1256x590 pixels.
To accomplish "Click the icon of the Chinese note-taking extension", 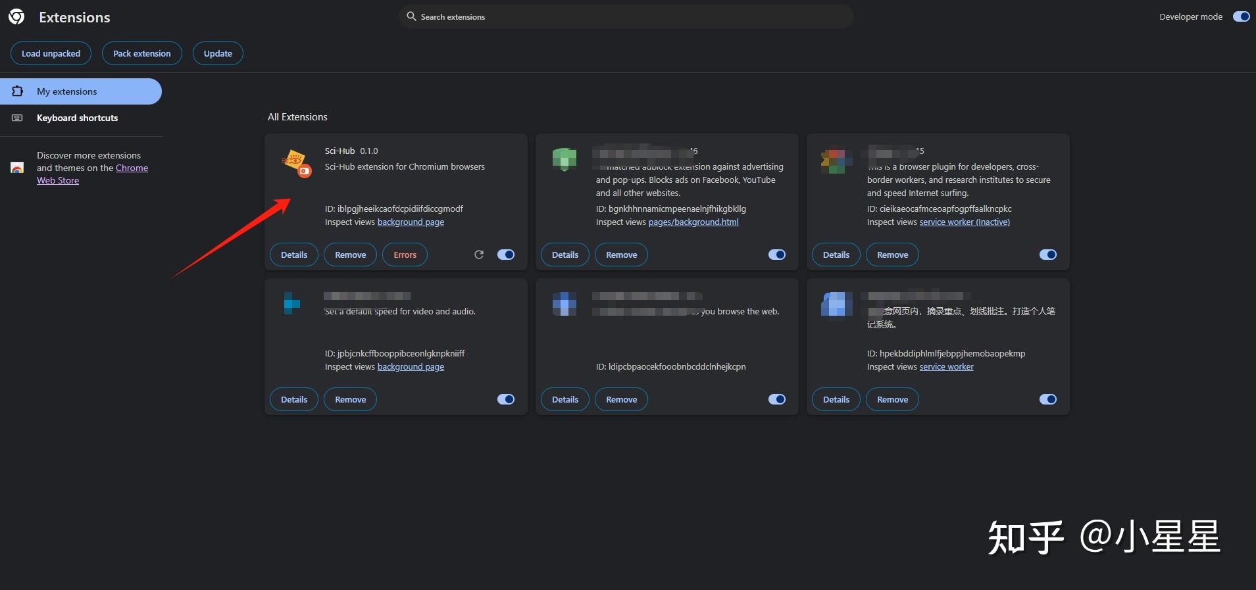I will point(836,304).
